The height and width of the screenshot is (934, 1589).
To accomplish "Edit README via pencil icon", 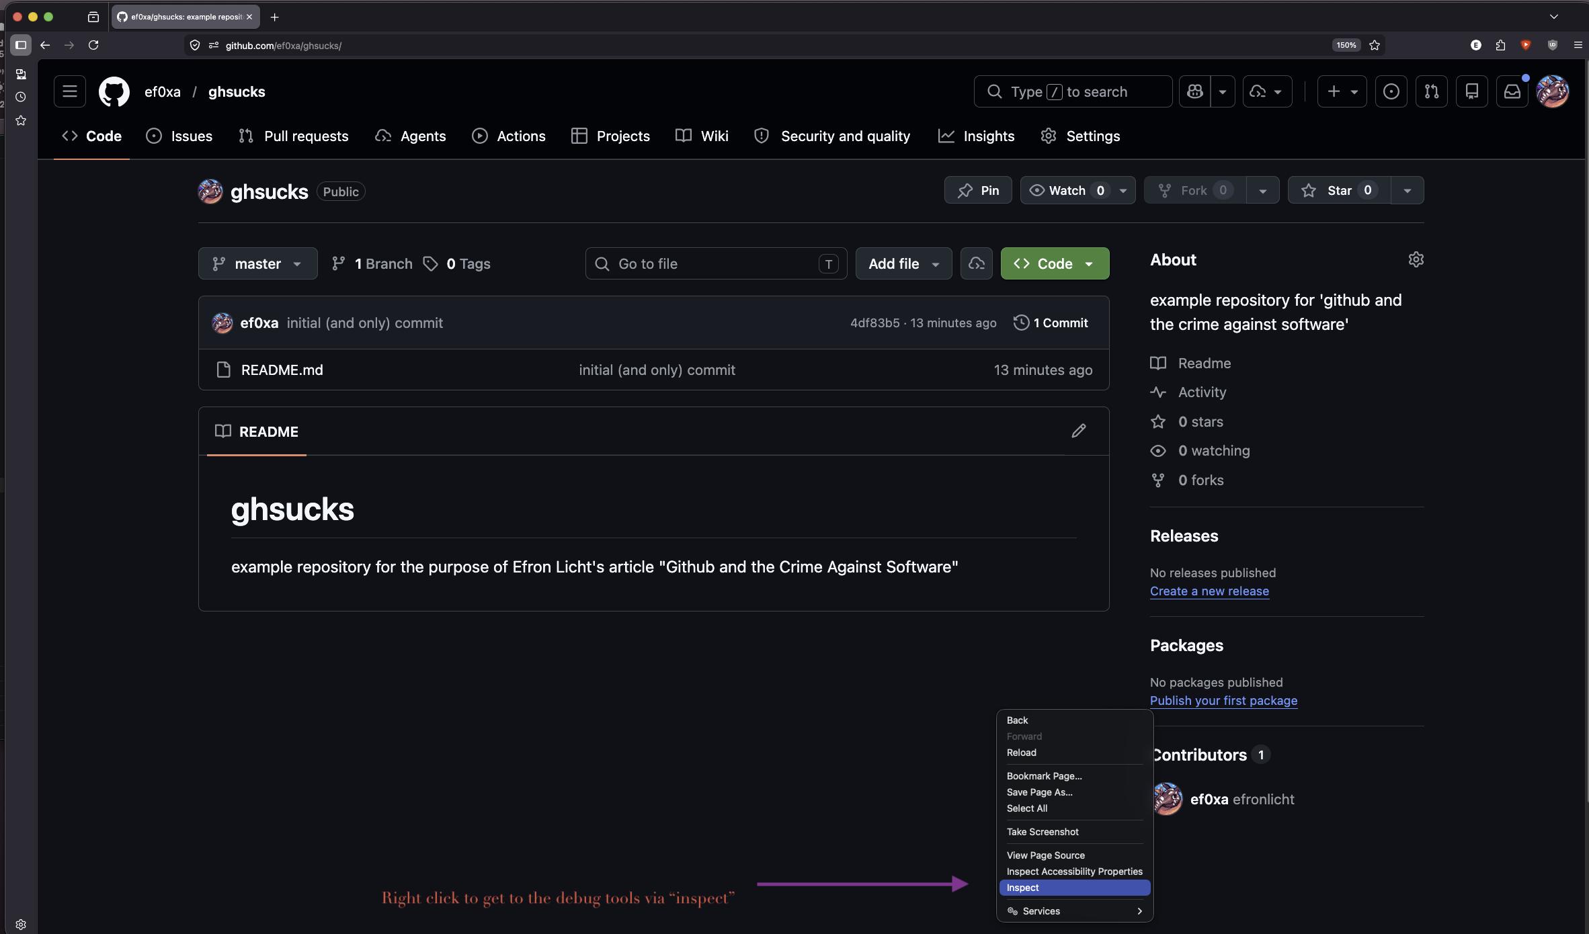I will click(1079, 431).
